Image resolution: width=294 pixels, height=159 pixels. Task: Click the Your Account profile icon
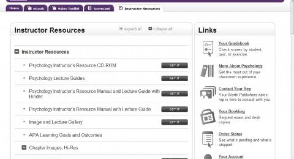click(x=208, y=157)
